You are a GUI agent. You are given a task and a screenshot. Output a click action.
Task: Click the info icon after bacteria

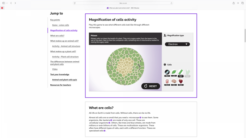(111, 120)
